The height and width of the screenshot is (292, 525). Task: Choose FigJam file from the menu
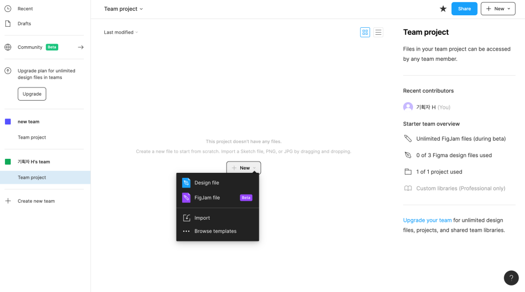217,197
